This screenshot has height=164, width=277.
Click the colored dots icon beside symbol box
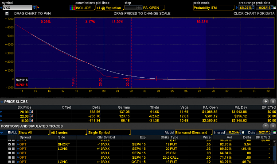[38, 8]
